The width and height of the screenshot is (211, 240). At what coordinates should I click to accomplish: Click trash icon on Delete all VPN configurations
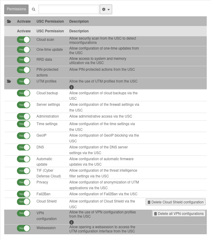(x=155, y=214)
